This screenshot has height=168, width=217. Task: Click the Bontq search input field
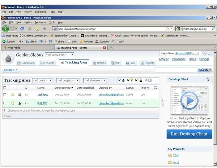tap(175, 70)
